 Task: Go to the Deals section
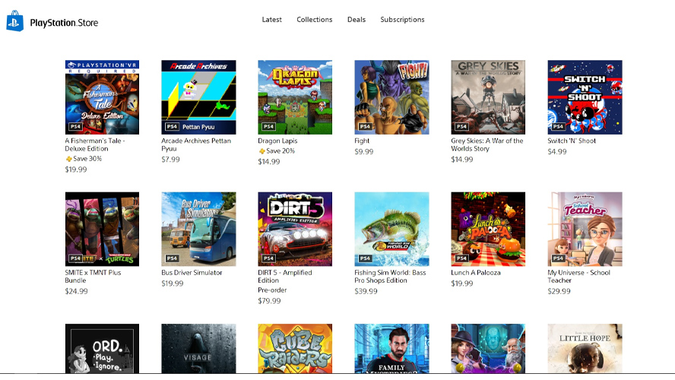point(357,19)
